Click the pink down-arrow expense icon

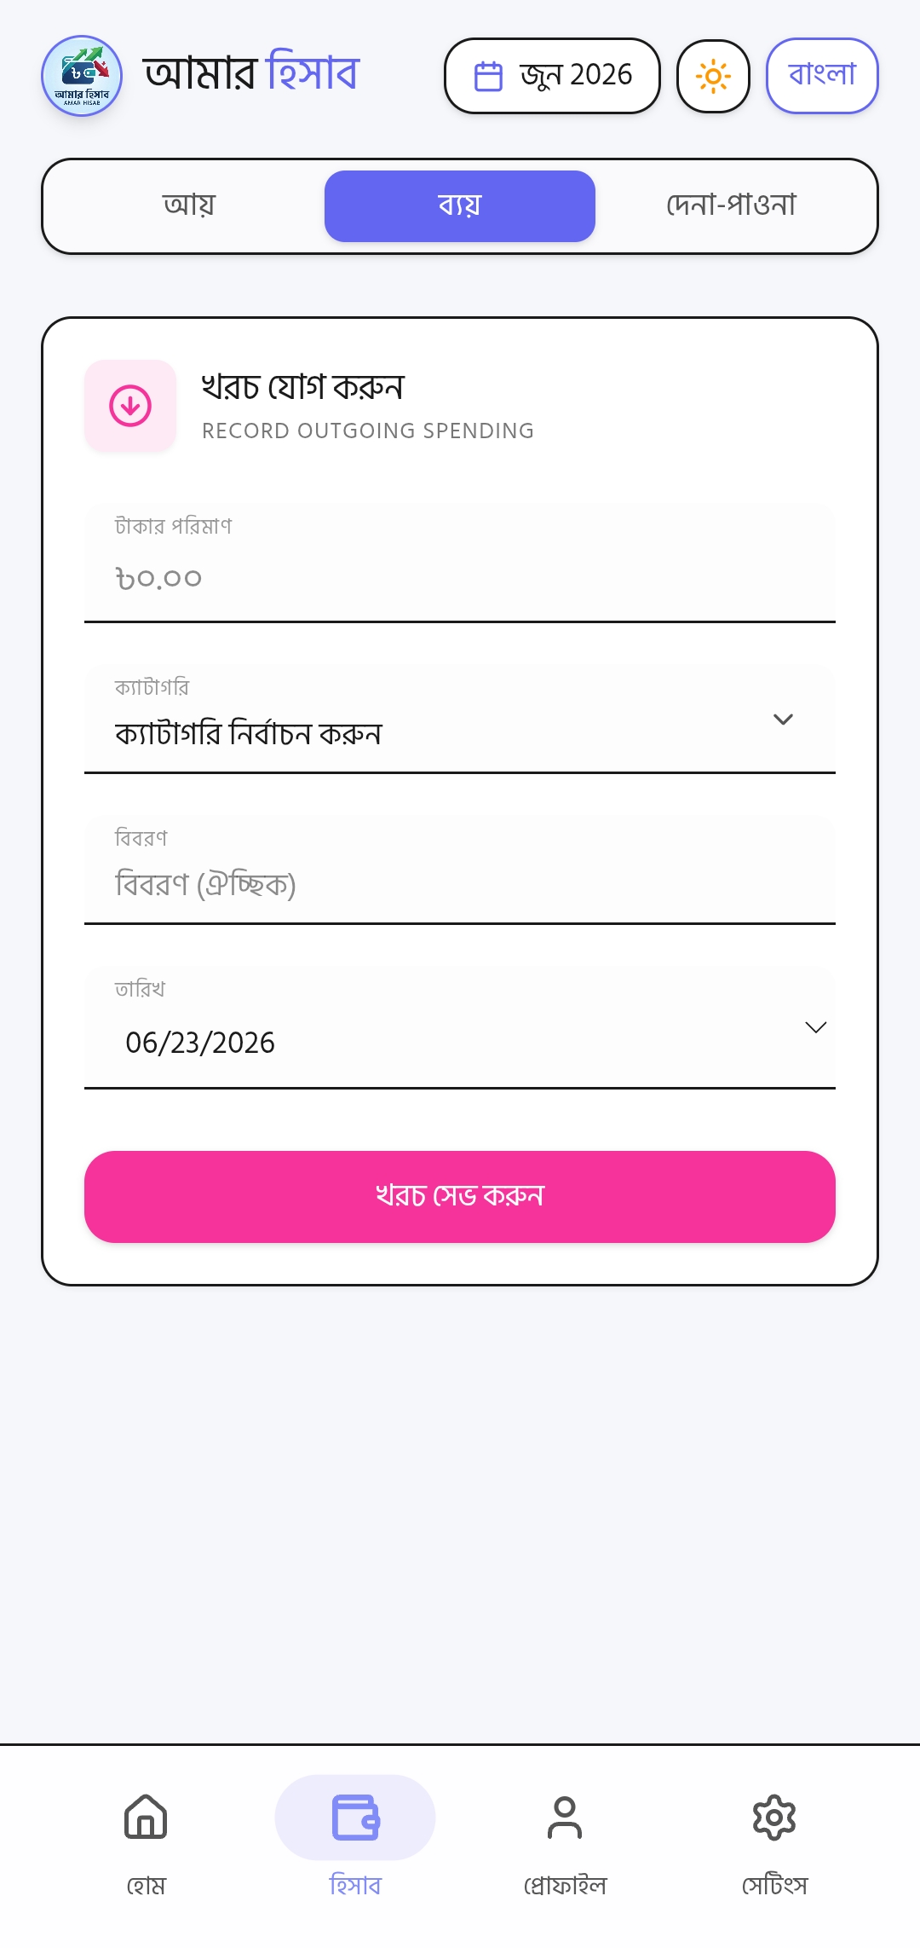point(130,406)
